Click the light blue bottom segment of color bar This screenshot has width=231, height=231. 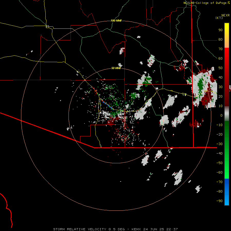pyautogui.click(x=227, y=200)
